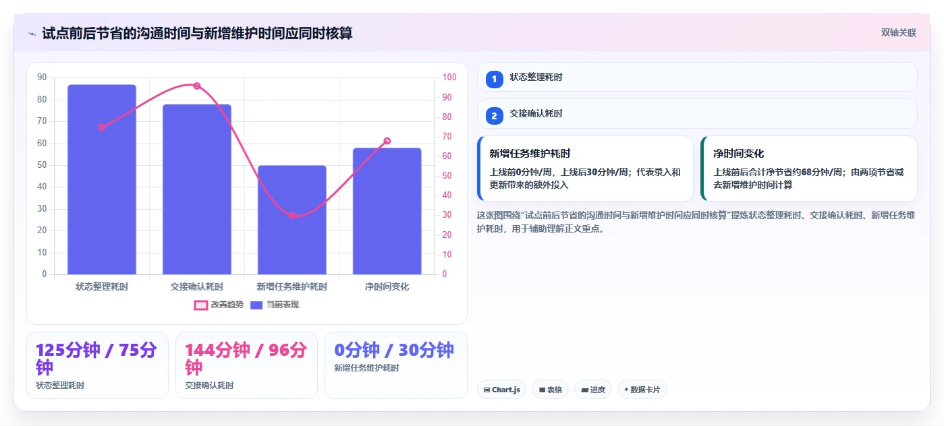This screenshot has width=944, height=426.
Task: Click the lightning icon beside the title
Action: pos(32,34)
